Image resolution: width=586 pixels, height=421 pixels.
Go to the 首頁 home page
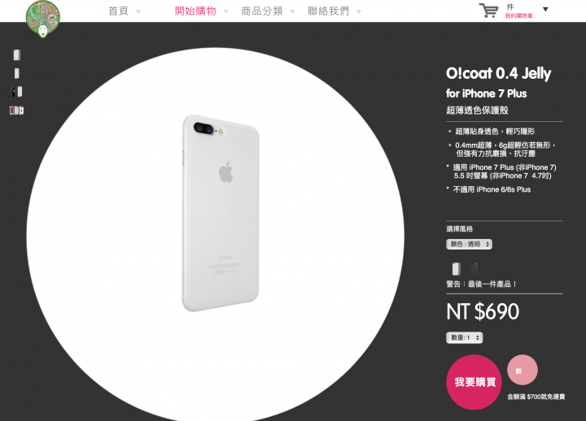[x=119, y=11]
